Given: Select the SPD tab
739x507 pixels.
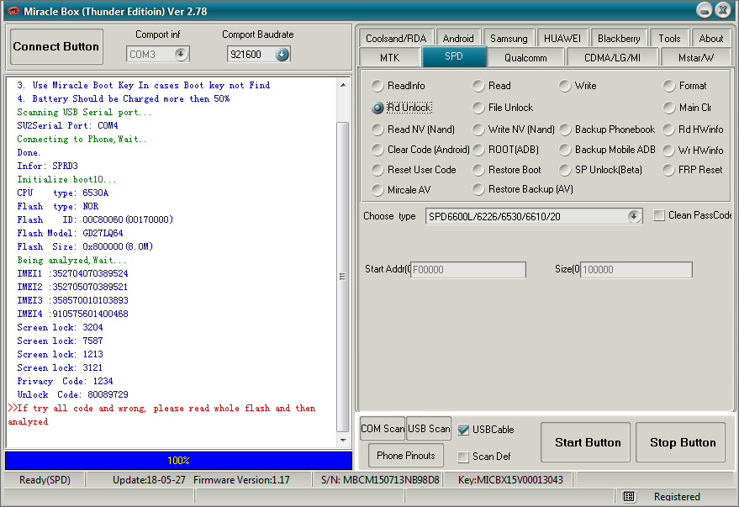Looking at the screenshot, I should tap(454, 56).
